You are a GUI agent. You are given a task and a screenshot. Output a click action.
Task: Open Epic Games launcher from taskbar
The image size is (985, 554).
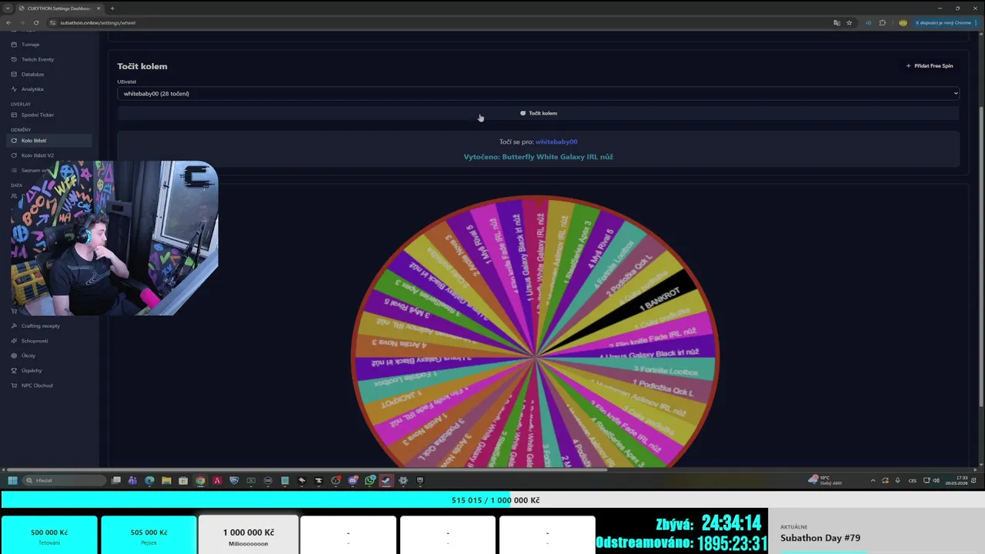coord(420,480)
